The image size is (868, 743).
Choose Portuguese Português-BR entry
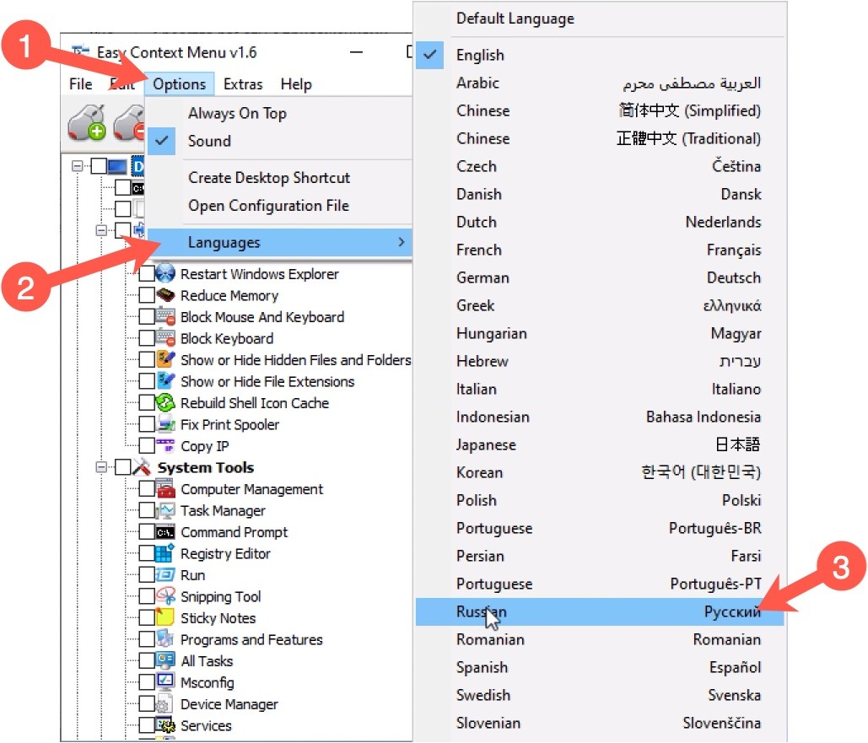[600, 528]
